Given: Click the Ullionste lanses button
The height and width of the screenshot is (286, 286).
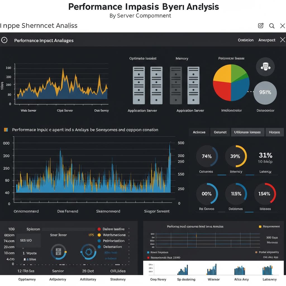Looking at the screenshot, I should [x=247, y=132].
